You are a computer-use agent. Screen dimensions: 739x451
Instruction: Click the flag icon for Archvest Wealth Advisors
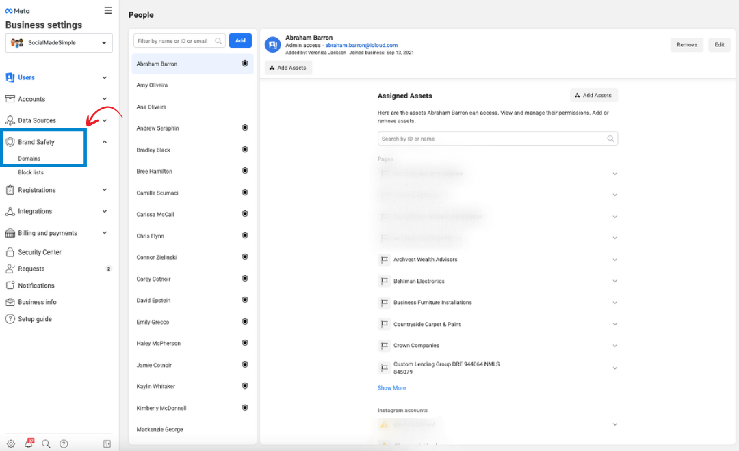coord(385,260)
